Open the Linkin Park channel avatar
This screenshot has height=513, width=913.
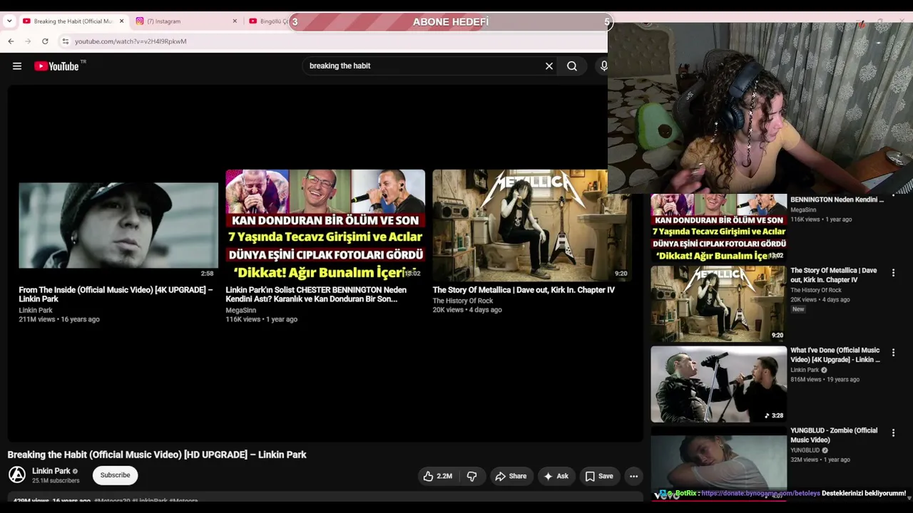click(x=17, y=475)
